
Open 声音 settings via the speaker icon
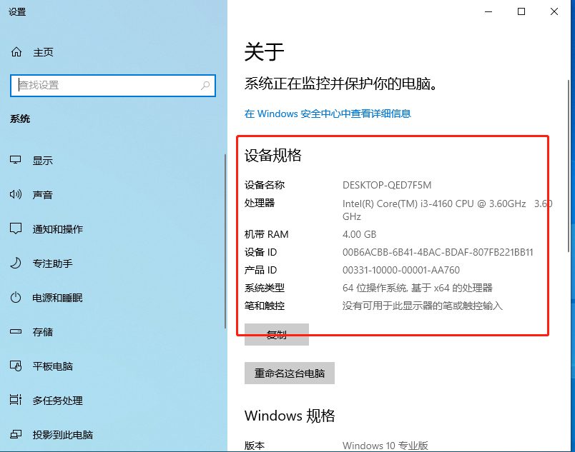tap(16, 194)
